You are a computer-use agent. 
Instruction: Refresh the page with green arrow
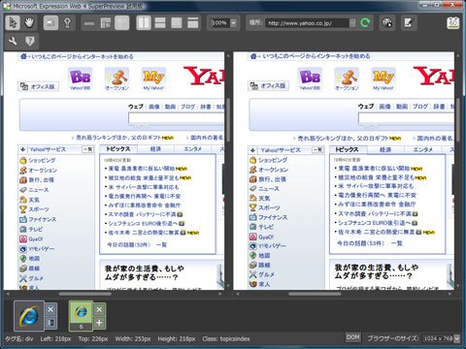pos(365,23)
